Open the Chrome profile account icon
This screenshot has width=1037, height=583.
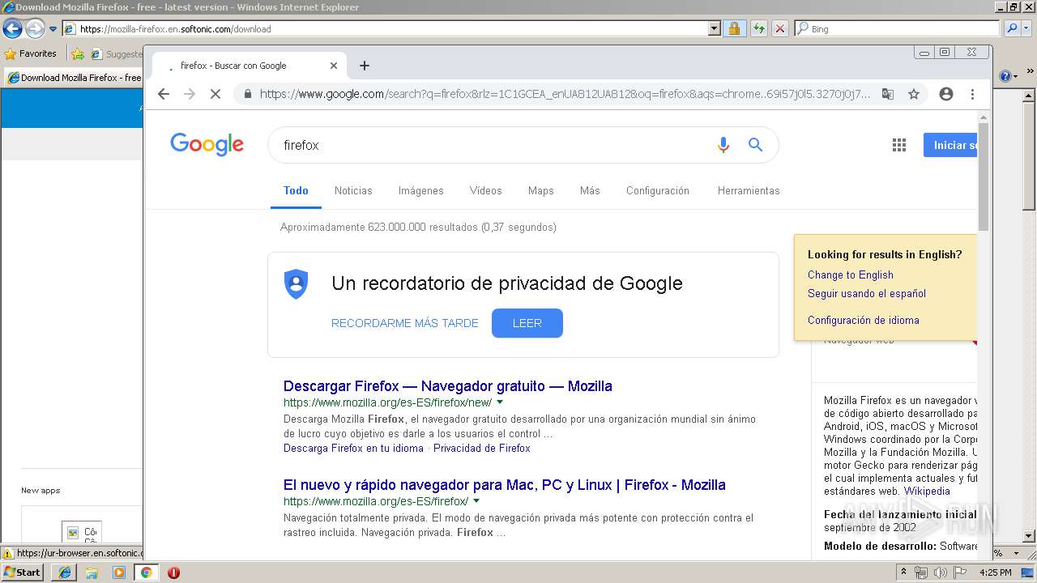tap(945, 94)
